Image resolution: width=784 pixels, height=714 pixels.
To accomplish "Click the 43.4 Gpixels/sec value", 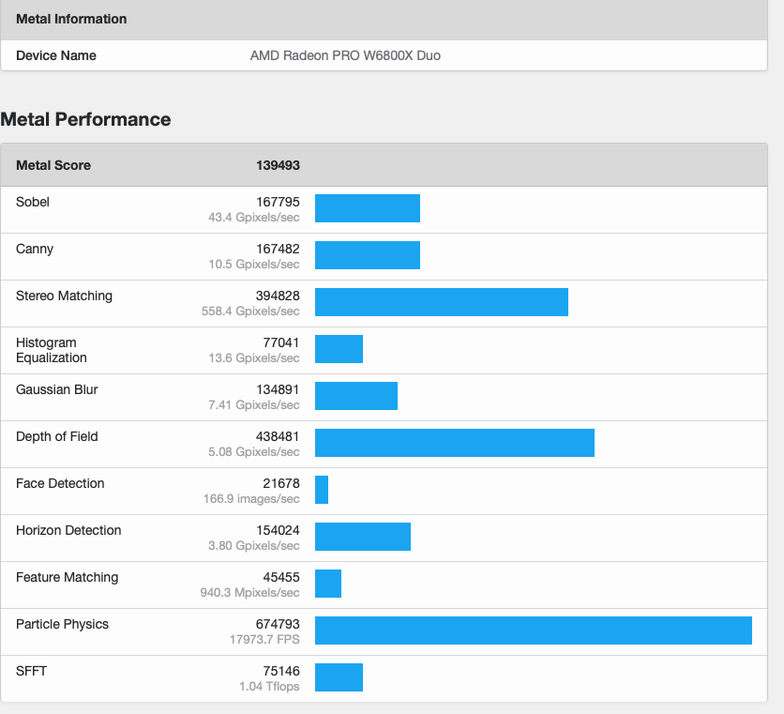I will [x=254, y=218].
